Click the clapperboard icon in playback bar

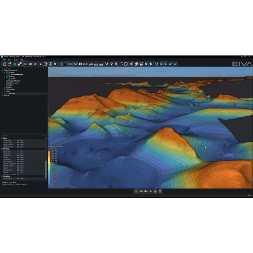(136, 191)
